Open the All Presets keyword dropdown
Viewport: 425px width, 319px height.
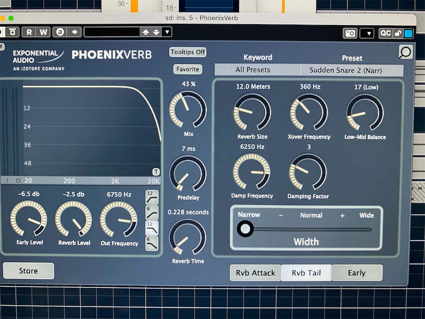click(257, 70)
